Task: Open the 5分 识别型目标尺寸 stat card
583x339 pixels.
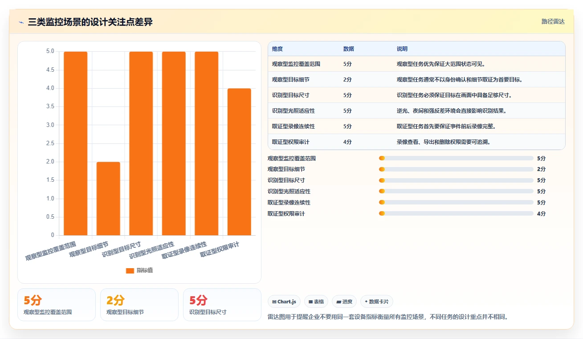Action: (x=222, y=305)
